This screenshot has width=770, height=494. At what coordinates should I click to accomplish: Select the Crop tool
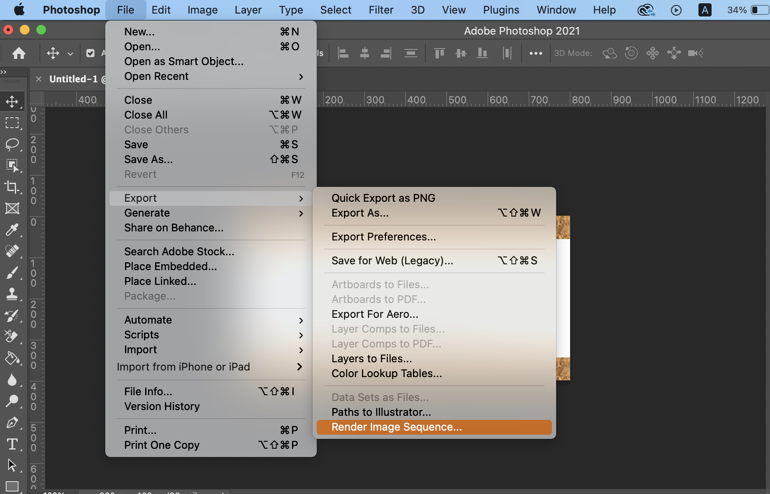point(12,188)
